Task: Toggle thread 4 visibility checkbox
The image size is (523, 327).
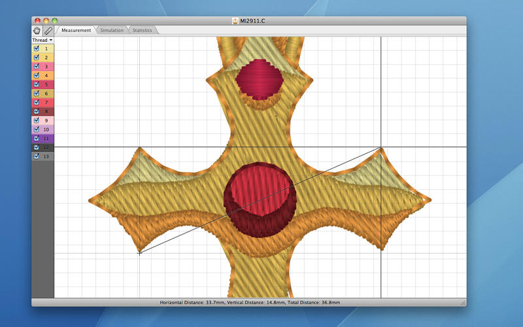Action: pyautogui.click(x=37, y=75)
